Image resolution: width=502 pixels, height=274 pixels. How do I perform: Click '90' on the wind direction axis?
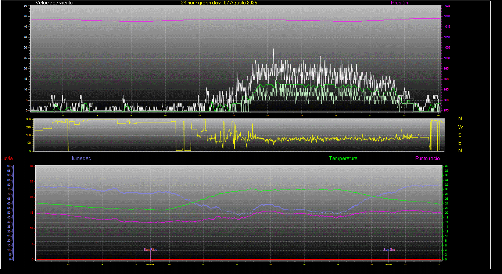tap(29, 143)
